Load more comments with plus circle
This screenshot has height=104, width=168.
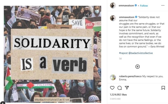tap(137, 67)
